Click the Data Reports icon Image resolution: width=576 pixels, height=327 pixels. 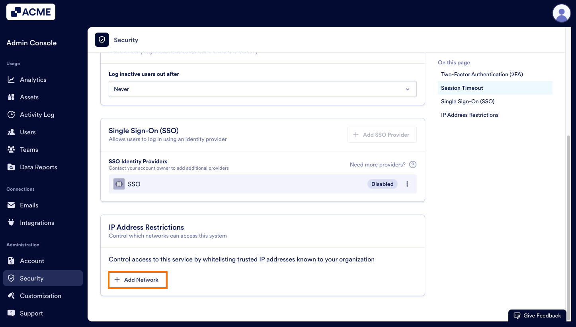12,167
